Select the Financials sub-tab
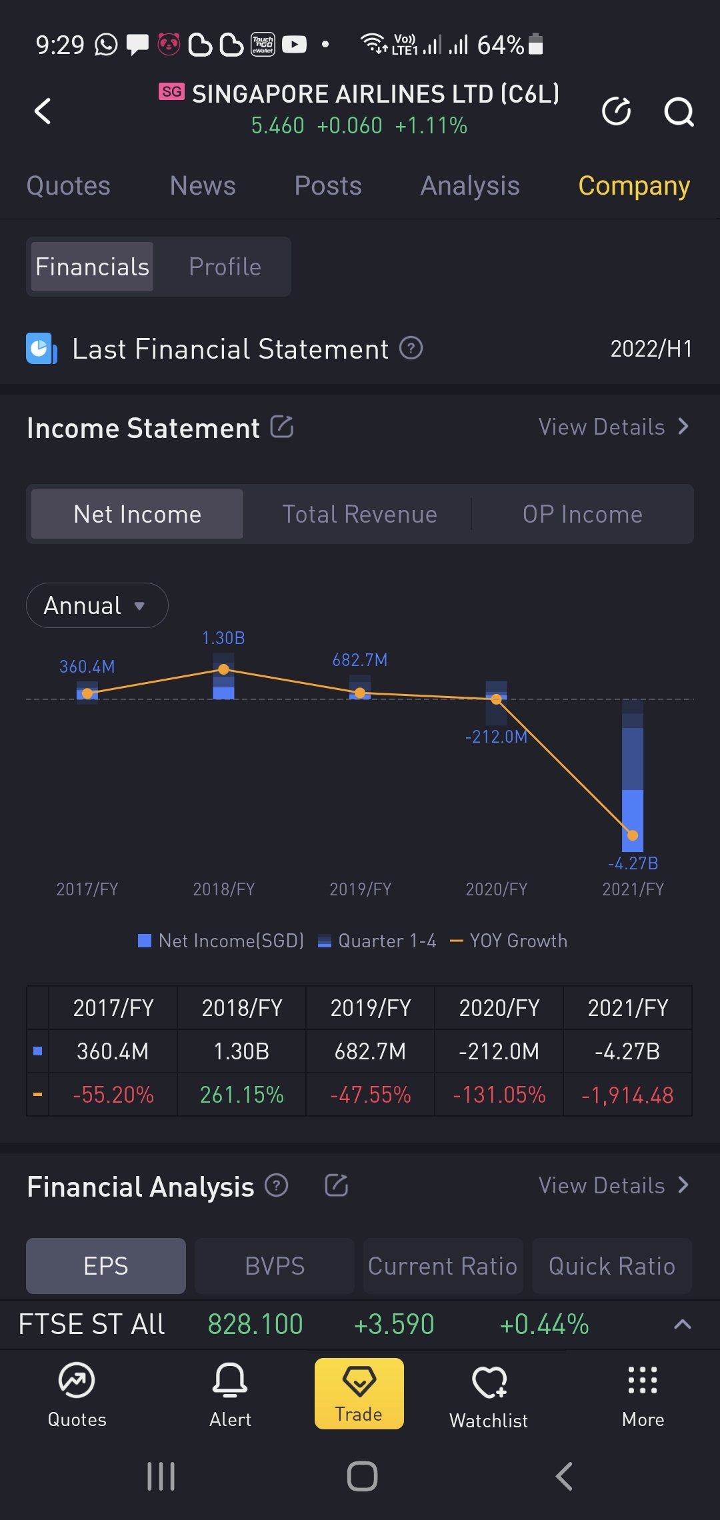Screen dimensions: 720x1520 click(92, 267)
